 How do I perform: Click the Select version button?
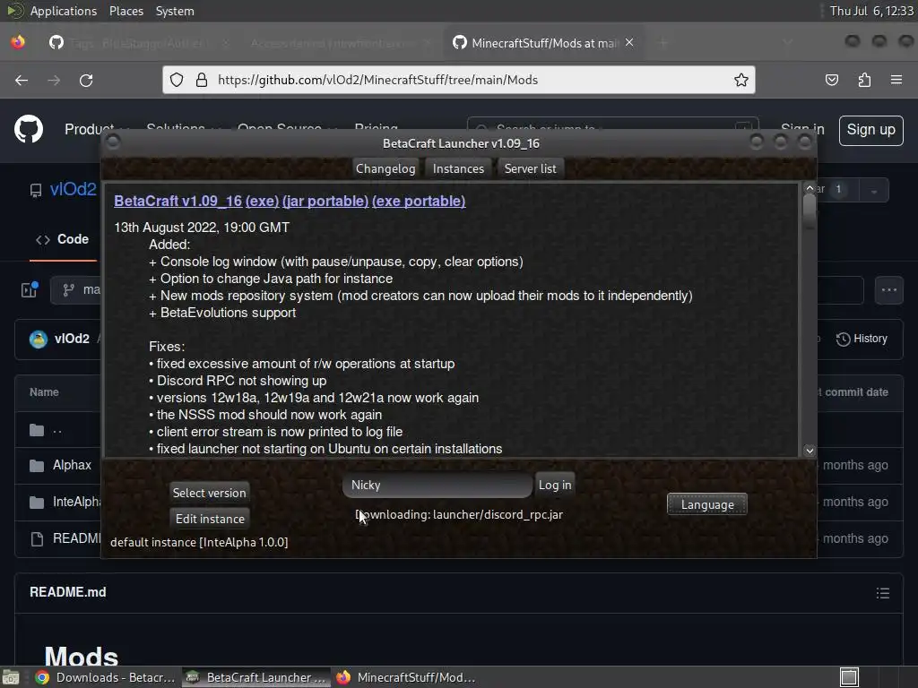pyautogui.click(x=209, y=493)
